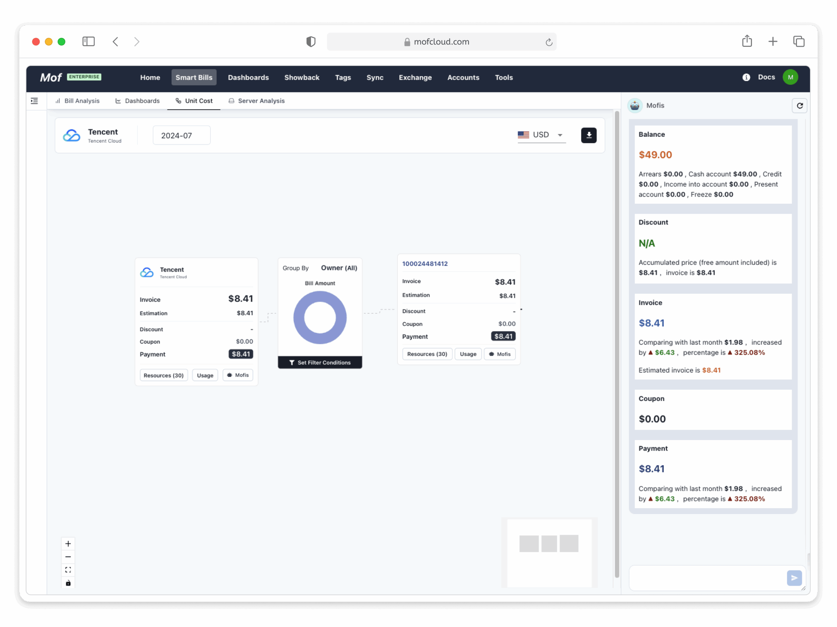The image size is (837, 627).
Task: Click the zoom in plus control
Action: point(68,543)
